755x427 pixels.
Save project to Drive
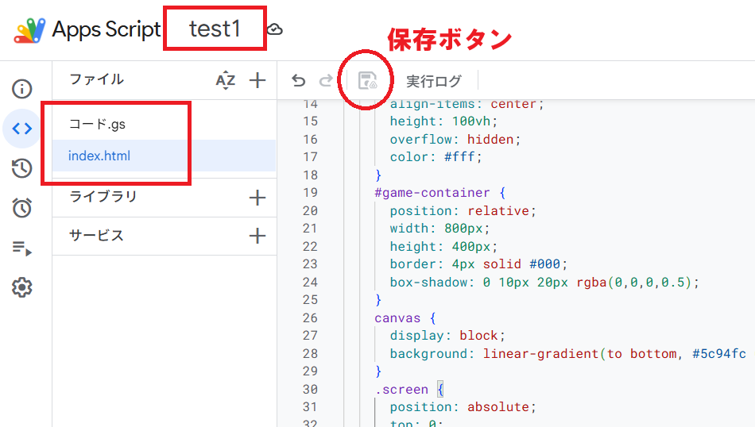tap(367, 80)
